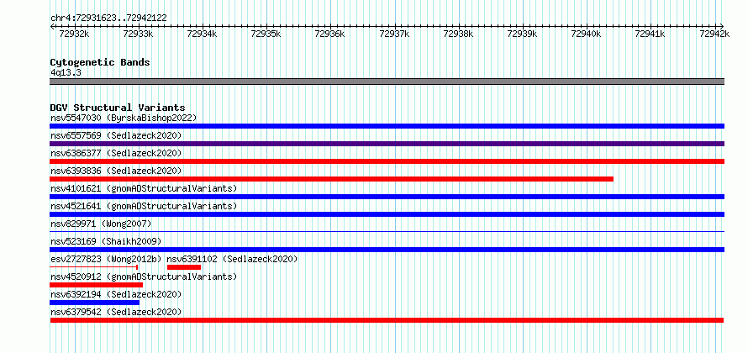
Task: Click the 72934k ruler label
Action: [x=202, y=34]
